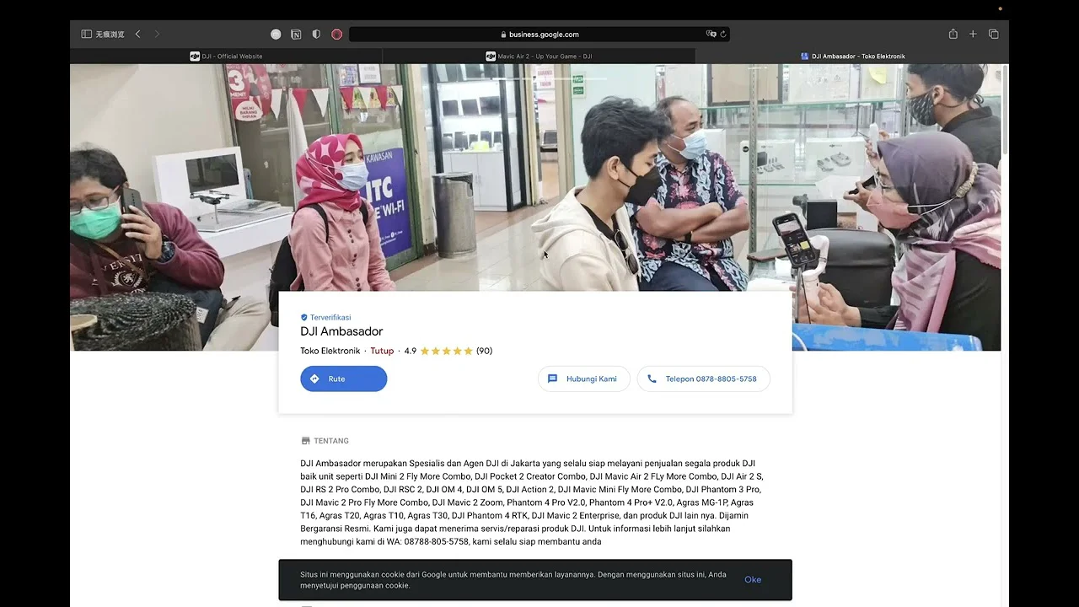The width and height of the screenshot is (1079, 607).
Task: Click Telepon 0878-8805-5758 button
Action: click(x=703, y=379)
